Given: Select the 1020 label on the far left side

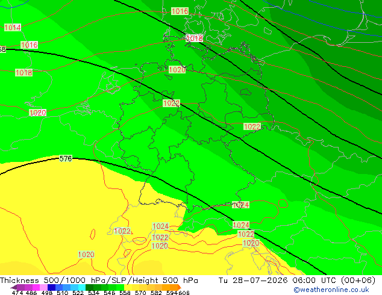Looking at the screenshot, I should [37, 113].
